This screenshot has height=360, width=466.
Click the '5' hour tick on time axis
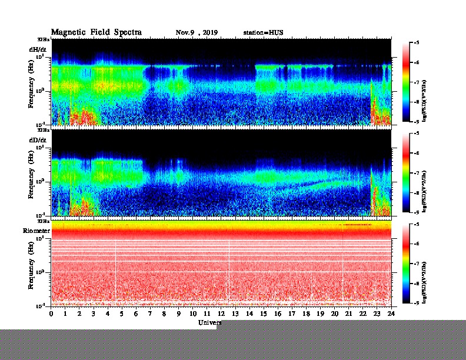pos(122,314)
